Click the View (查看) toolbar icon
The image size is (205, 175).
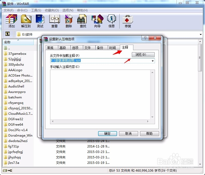(54, 21)
